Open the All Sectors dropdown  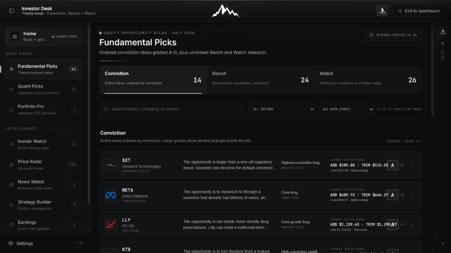(x=282, y=109)
